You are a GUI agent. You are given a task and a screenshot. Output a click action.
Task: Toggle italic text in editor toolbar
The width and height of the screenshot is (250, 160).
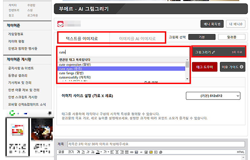(x=88, y=152)
